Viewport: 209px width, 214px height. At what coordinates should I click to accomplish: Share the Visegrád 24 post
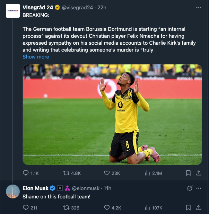tap(199, 173)
